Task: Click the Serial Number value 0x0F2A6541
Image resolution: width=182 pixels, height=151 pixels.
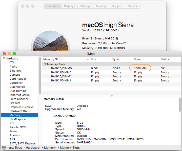Action: [x=85, y=142]
